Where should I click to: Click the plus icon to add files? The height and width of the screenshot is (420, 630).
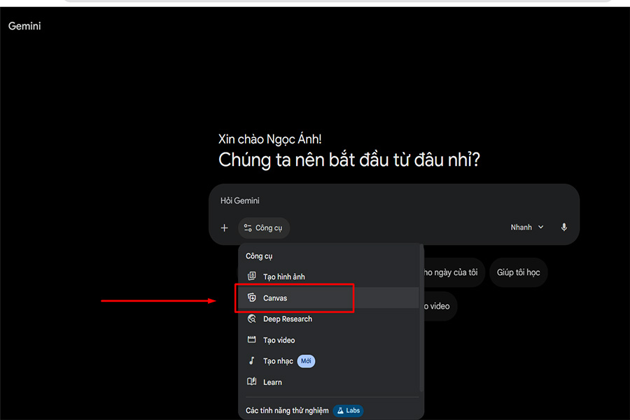(224, 227)
